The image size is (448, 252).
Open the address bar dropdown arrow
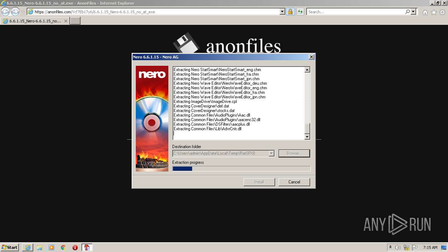pos(282,12)
